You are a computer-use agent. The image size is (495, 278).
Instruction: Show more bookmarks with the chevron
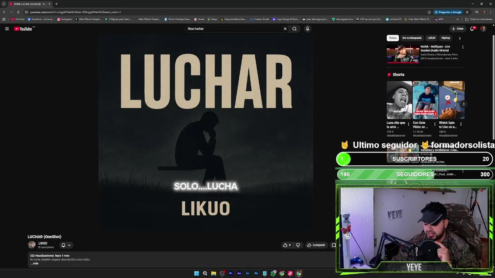(x=457, y=19)
